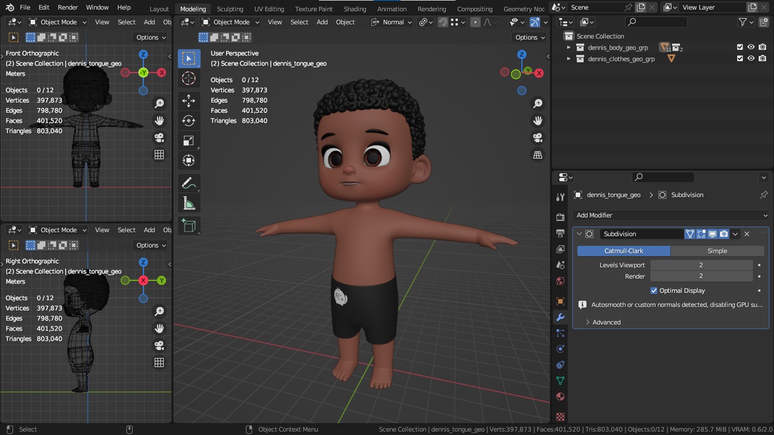Open Object Mode dropdown in main viewport

tap(230, 22)
